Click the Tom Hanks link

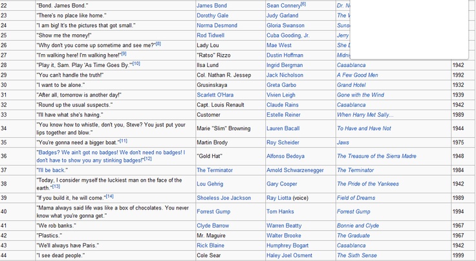click(x=280, y=212)
